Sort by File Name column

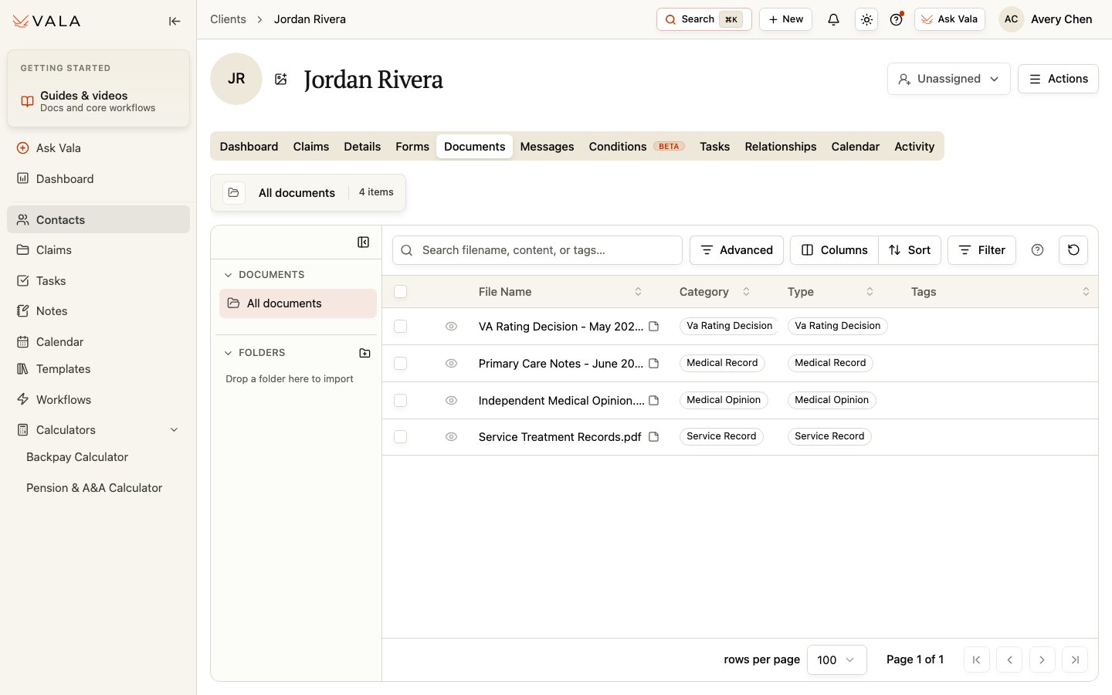(638, 292)
